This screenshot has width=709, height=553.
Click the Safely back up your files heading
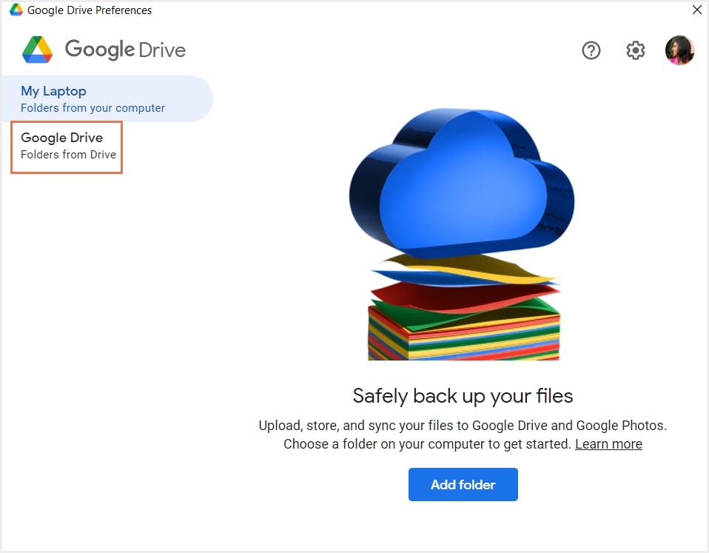coord(463,396)
